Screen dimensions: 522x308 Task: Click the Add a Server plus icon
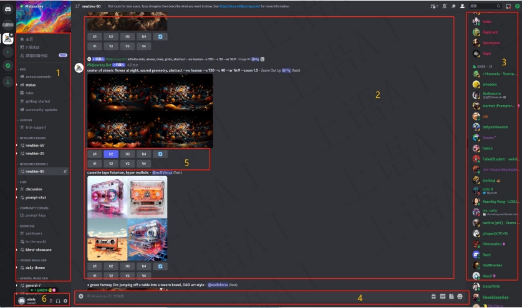7,52
